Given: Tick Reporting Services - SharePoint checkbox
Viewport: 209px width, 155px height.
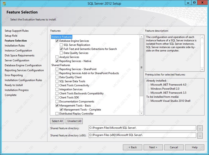Looking at the screenshot, I should tap(57, 69).
